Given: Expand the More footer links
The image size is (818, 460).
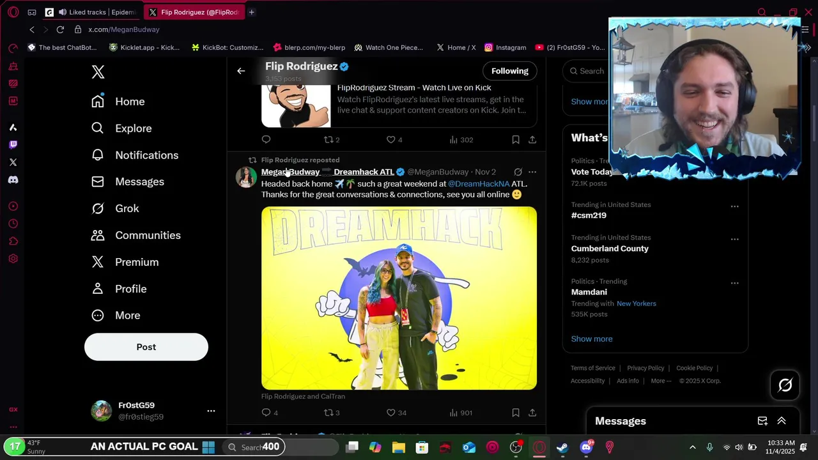Looking at the screenshot, I should 661,381.
